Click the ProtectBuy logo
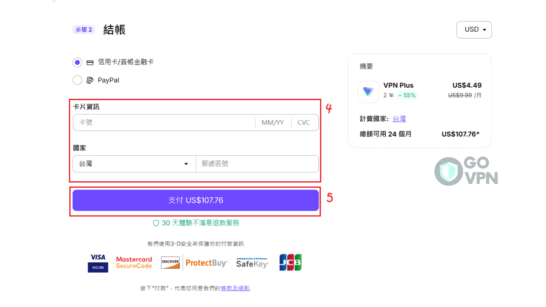This screenshot has height=307, width=546. coord(206,262)
